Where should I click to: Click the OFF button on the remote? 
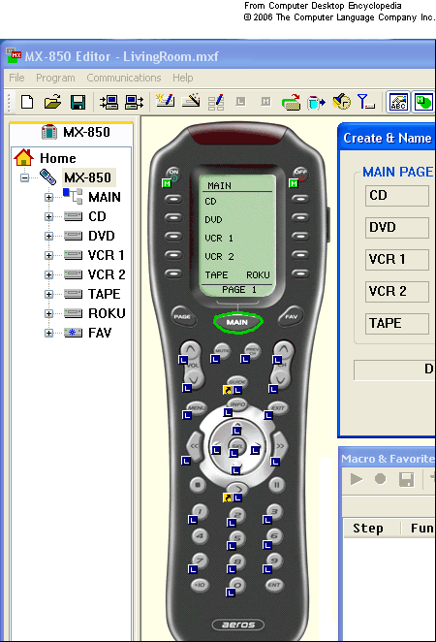point(300,173)
